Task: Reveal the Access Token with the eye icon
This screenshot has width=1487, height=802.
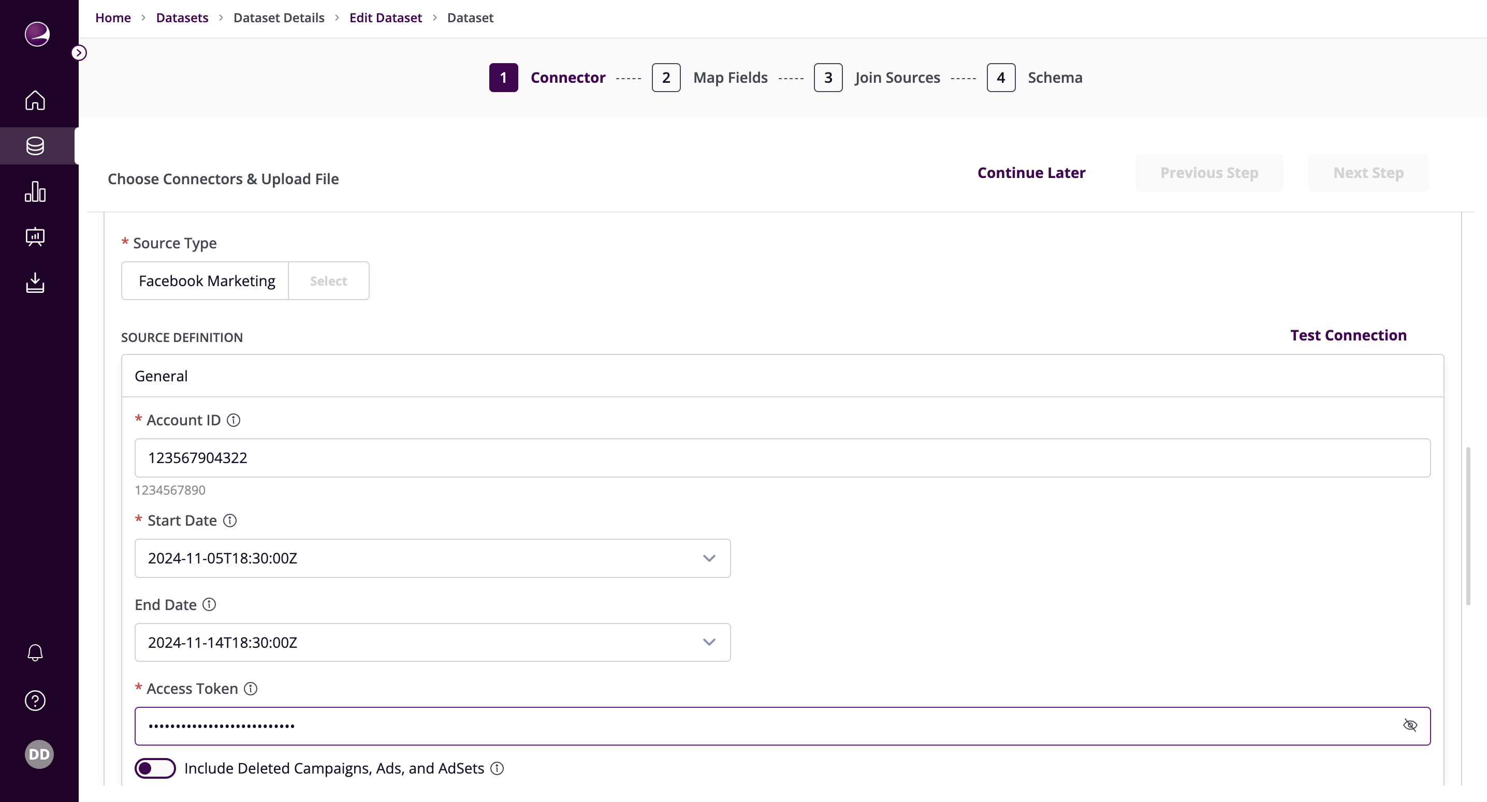Action: pyautogui.click(x=1411, y=725)
